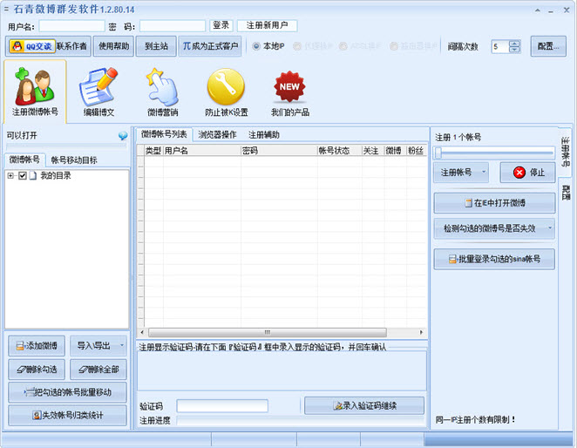Open 检测勾选的微博号是否失效 dropdown
This screenshot has height=448, width=577.
(x=494, y=228)
